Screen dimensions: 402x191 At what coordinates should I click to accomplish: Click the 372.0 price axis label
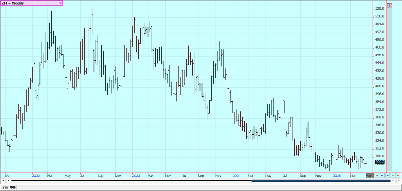[x=379, y=109]
